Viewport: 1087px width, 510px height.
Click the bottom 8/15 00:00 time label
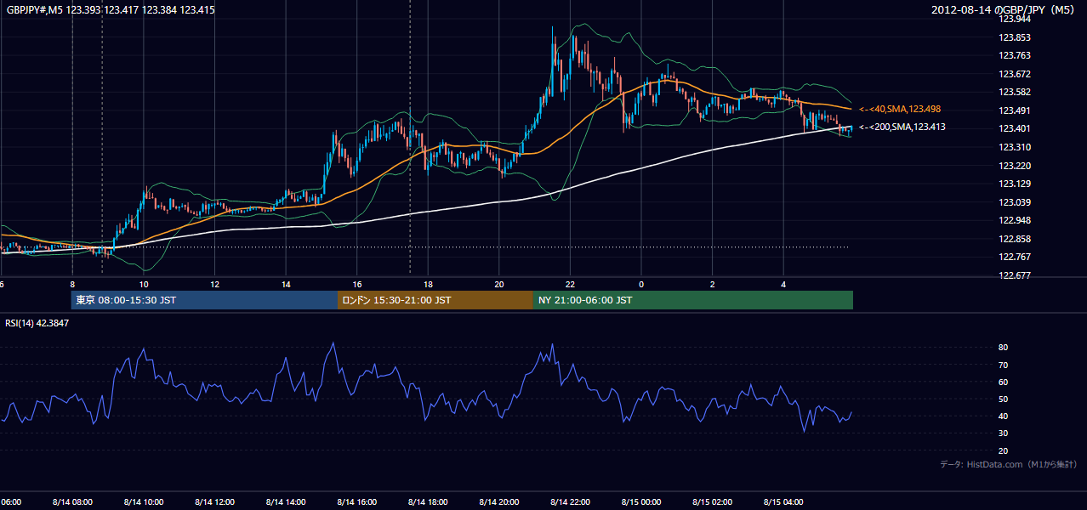click(x=640, y=501)
